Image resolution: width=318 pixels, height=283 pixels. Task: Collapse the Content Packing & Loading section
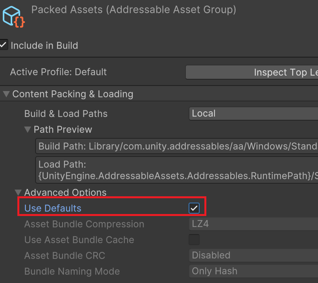[x=6, y=94]
